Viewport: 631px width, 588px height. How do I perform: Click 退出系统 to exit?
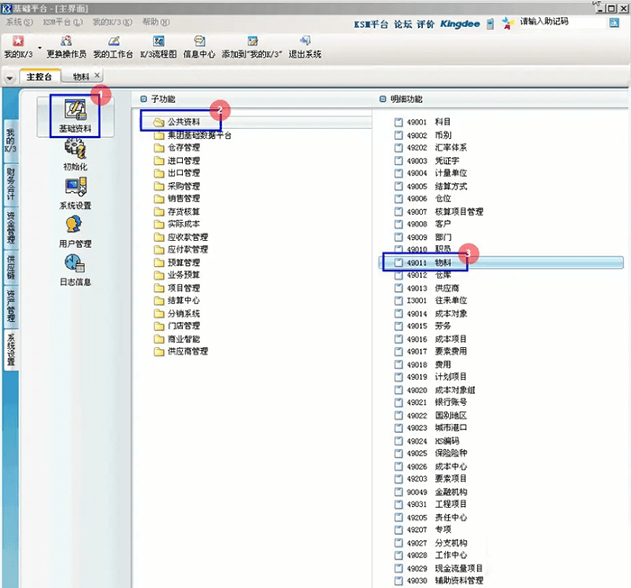pyautogui.click(x=305, y=47)
